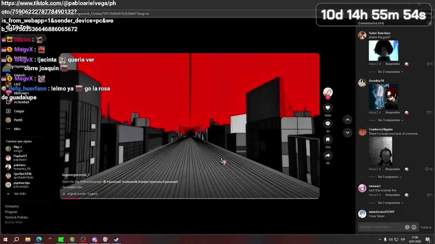Open Windows Start menu
The height and width of the screenshot is (244, 435).
[x=5, y=240]
